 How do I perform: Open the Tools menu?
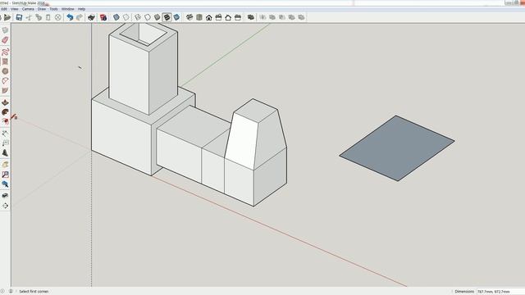coord(53,9)
